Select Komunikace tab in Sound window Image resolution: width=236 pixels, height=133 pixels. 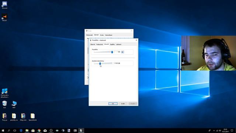point(109,35)
